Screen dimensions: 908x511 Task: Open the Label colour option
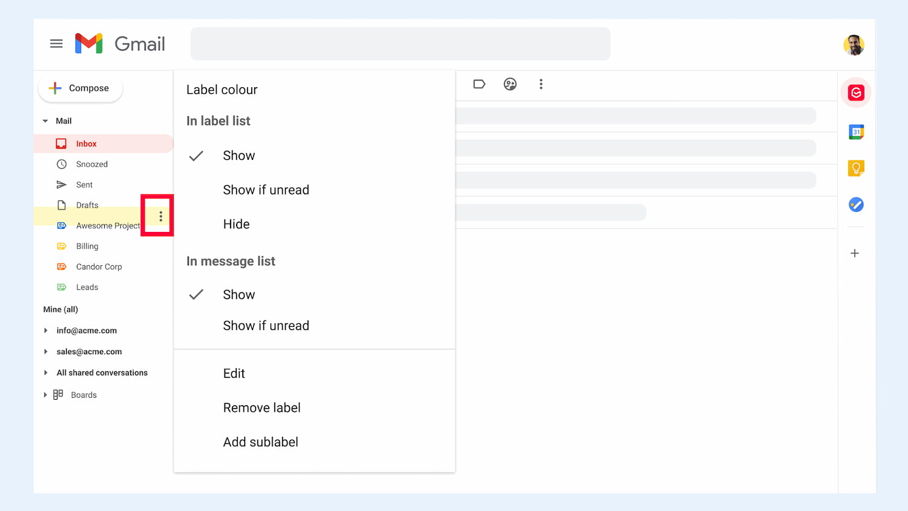222,89
